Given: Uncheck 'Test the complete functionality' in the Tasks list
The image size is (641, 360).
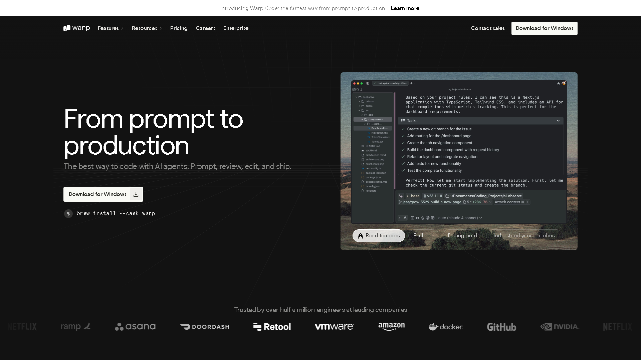Looking at the screenshot, I should click(403, 170).
